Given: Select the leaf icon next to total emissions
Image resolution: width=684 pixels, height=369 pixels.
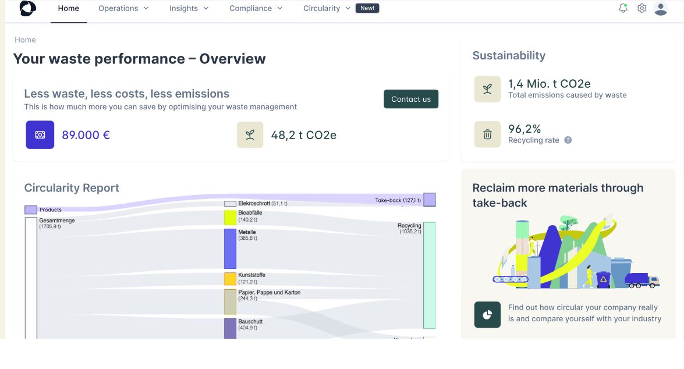Looking at the screenshot, I should [x=487, y=88].
